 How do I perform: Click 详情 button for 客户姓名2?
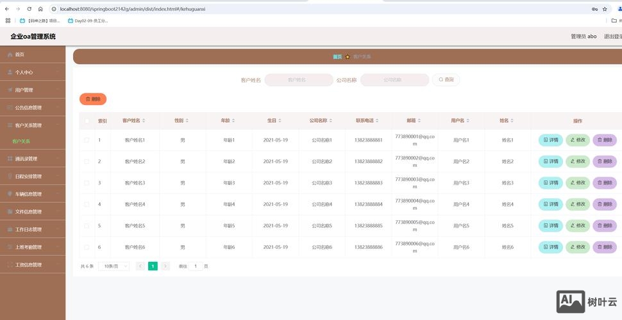551,161
